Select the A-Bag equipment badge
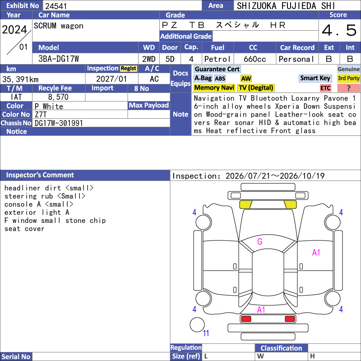The image size is (361, 361). pos(203,79)
